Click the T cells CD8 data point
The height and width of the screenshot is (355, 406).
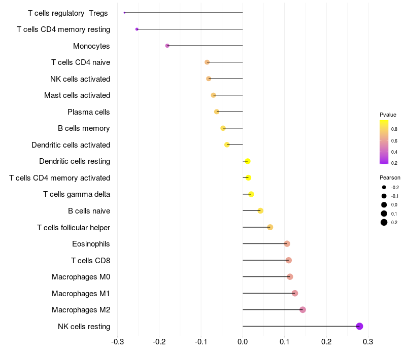289,261
